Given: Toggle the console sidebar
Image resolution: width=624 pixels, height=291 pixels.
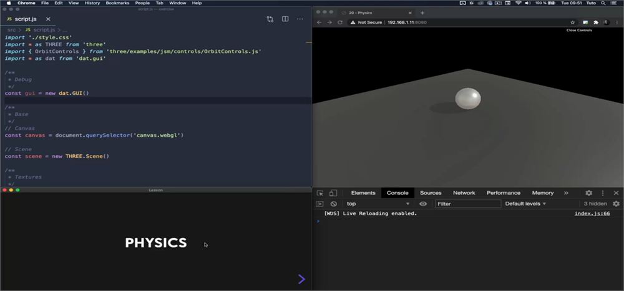Looking at the screenshot, I should 319,204.
